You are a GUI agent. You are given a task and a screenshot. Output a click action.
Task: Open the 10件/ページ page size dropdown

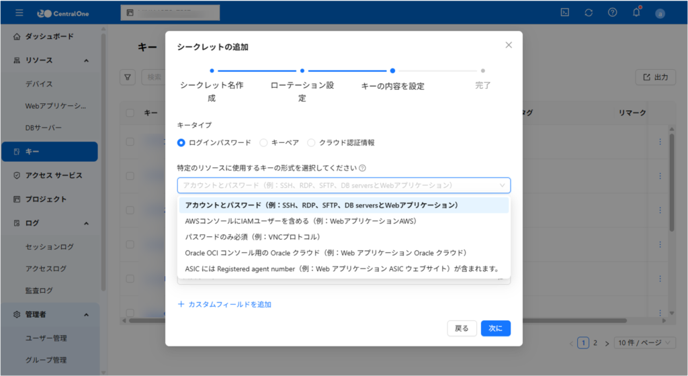click(644, 342)
